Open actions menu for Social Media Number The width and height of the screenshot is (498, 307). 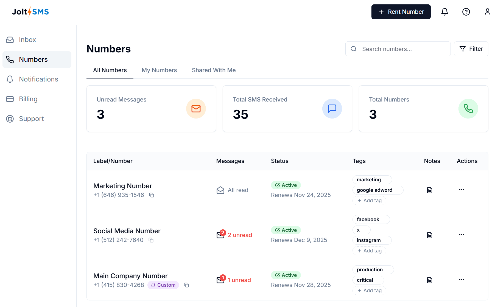click(462, 235)
